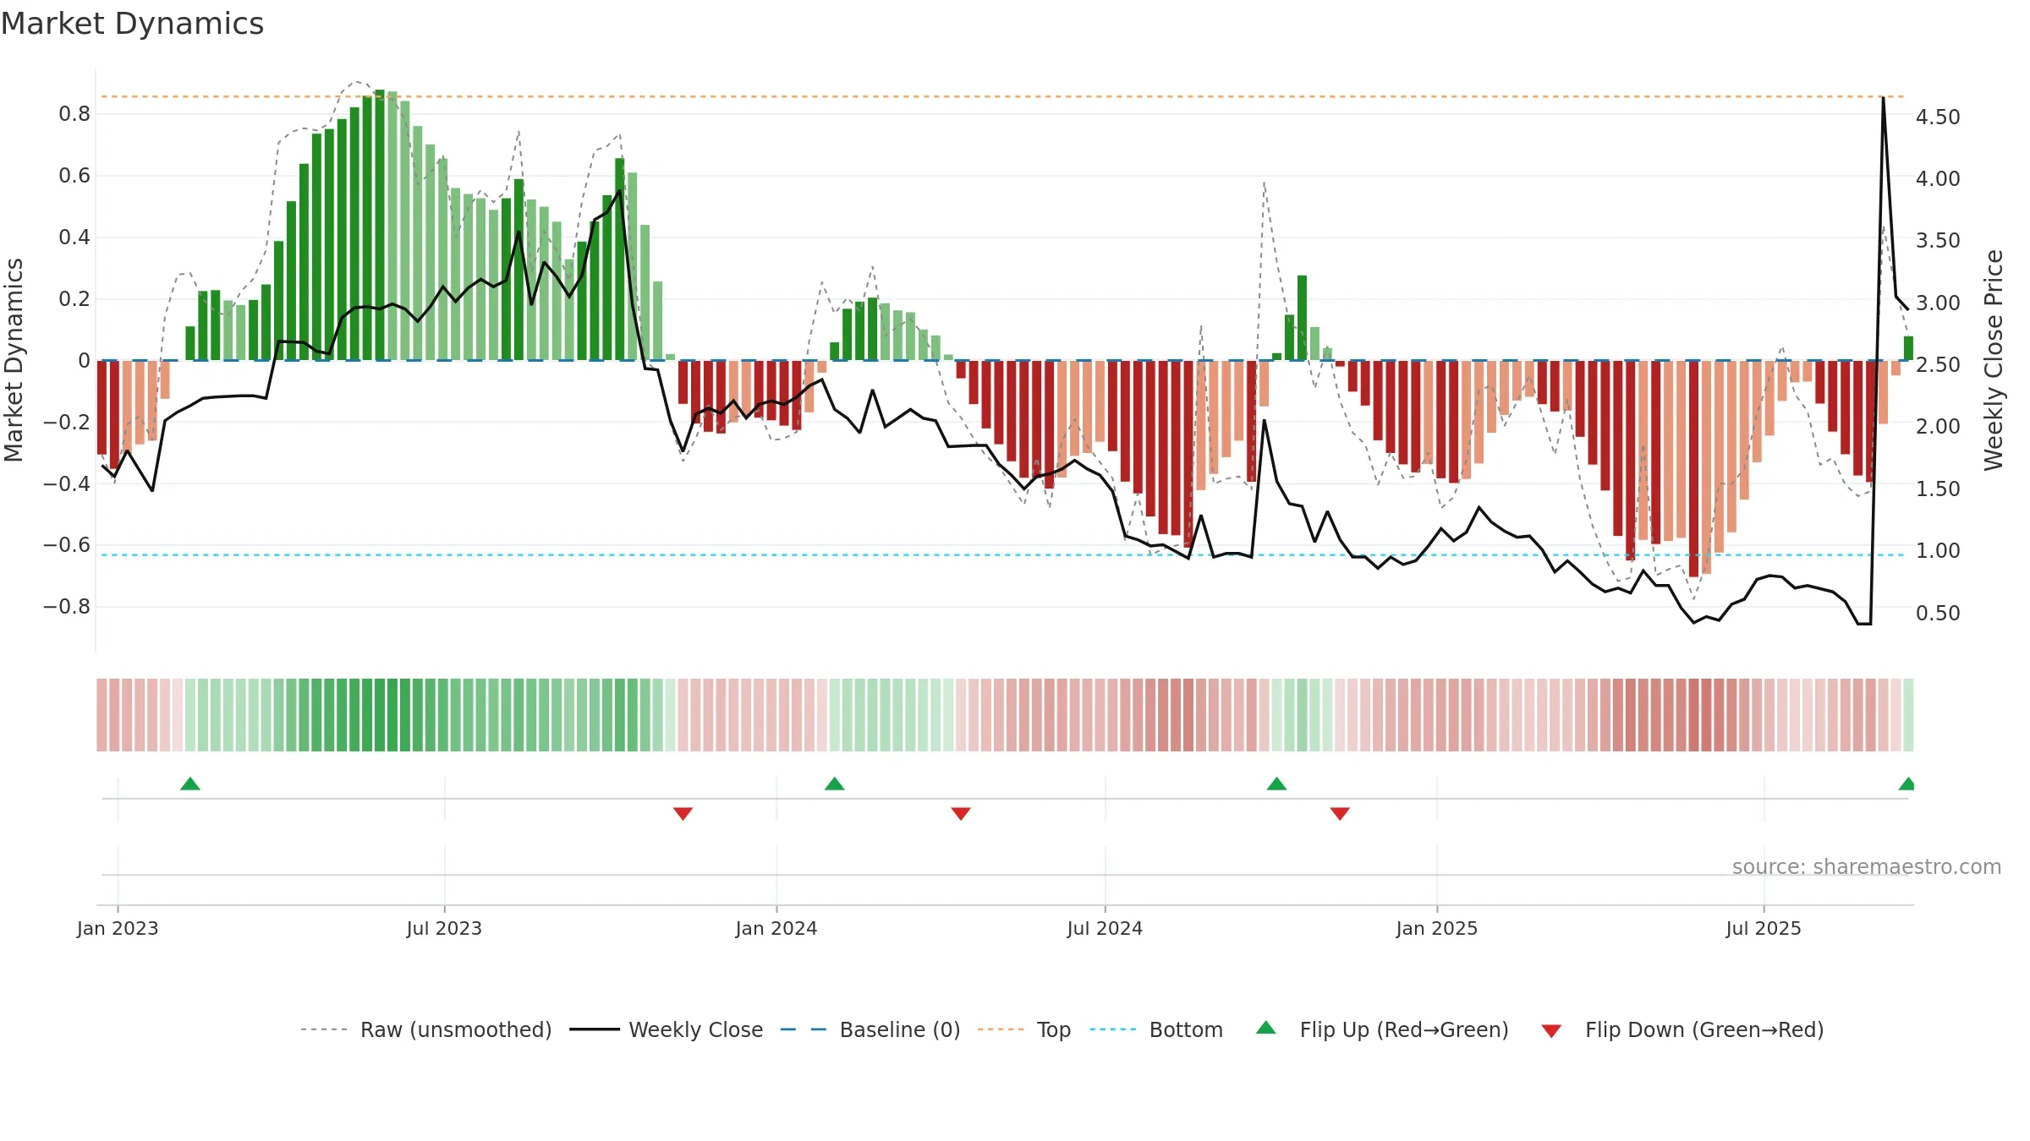Click the vertical Market Dynamics y-axis title
Screen dimensions: 2030x1141
tap(14, 360)
